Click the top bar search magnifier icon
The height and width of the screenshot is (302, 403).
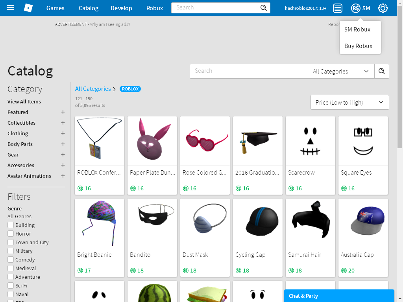point(263,8)
